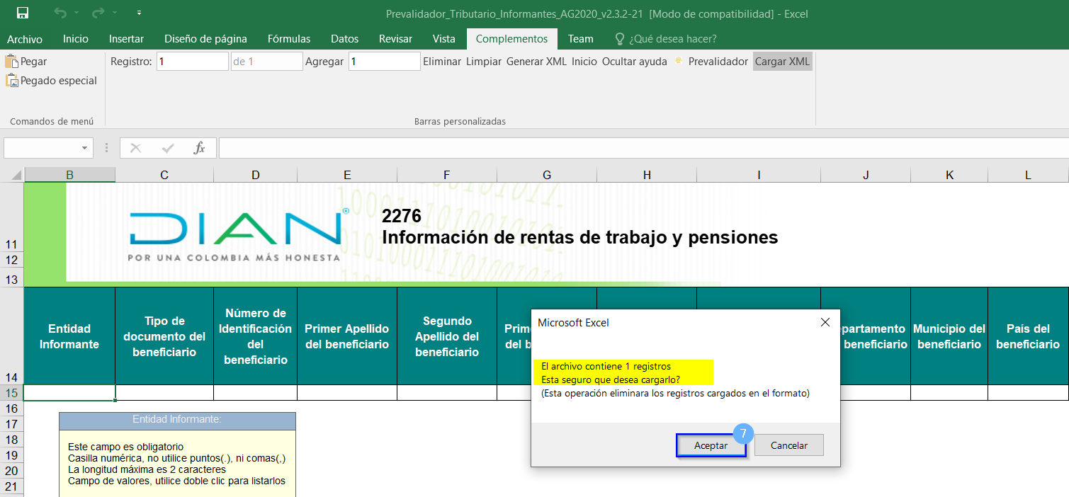Click 'Primer Apellido del beneficiario' heading
1069x497 pixels.
pos(347,336)
